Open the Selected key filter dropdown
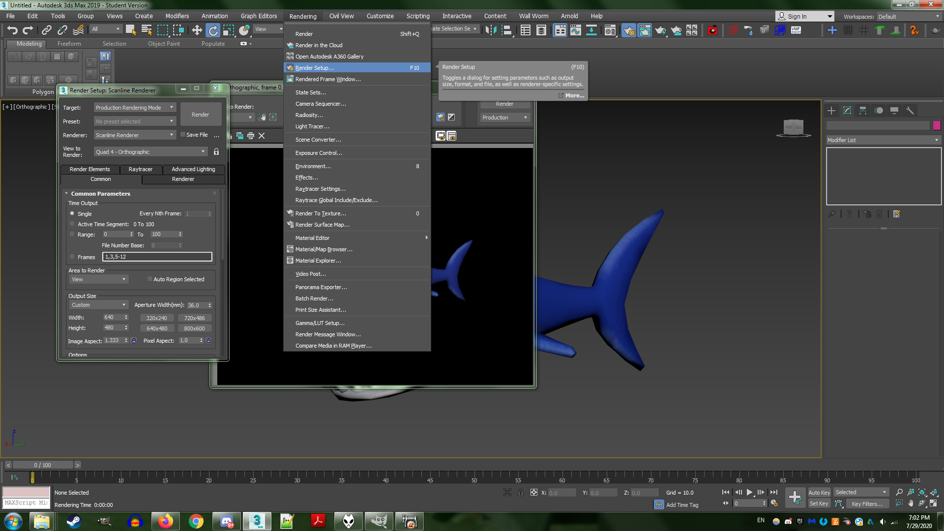 pos(861,492)
